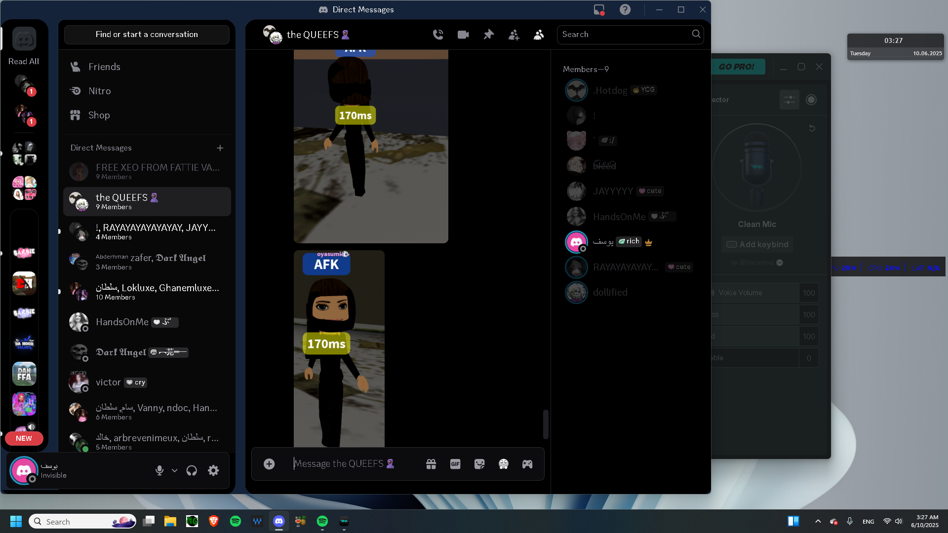Deafen audio with the headphones icon
Viewport: 948px width, 533px height.
tap(192, 471)
